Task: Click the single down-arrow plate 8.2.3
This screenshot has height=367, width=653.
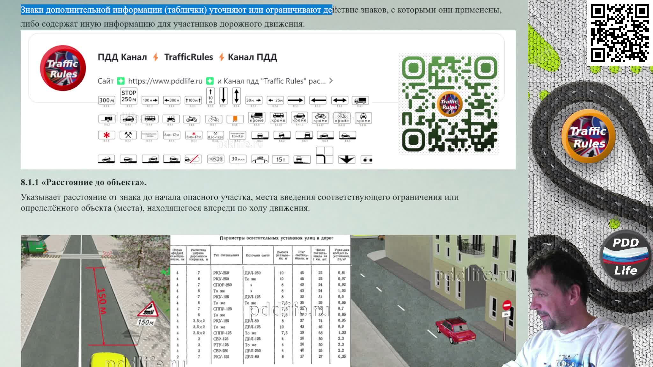Action: (224, 96)
